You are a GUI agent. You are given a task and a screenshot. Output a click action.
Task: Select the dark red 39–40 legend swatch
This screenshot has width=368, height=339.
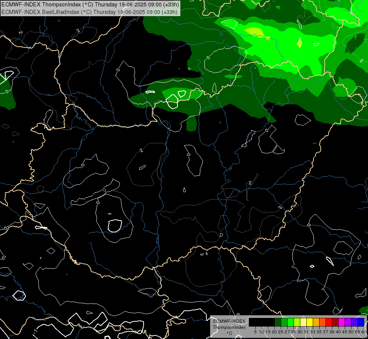tap(335, 322)
